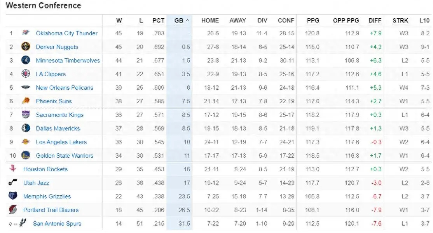433x233 pixels.
Task: Open the Utah Jazz team link
Action: point(36,183)
